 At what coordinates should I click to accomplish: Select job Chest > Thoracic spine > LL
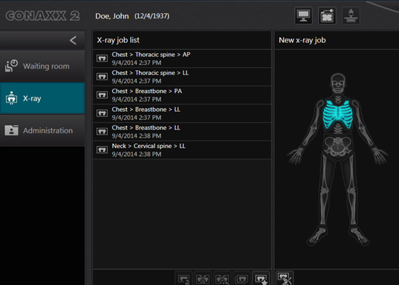click(x=182, y=77)
